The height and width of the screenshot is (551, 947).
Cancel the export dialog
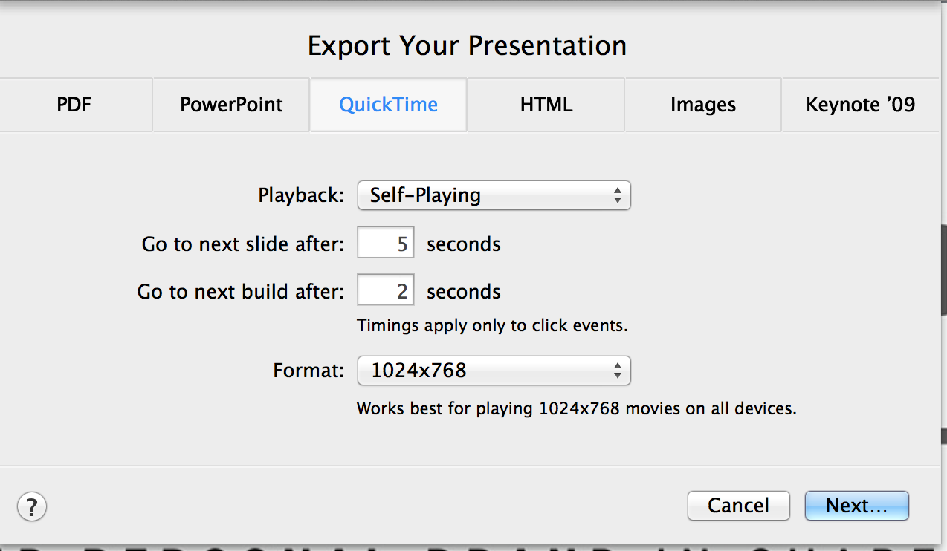tap(738, 506)
